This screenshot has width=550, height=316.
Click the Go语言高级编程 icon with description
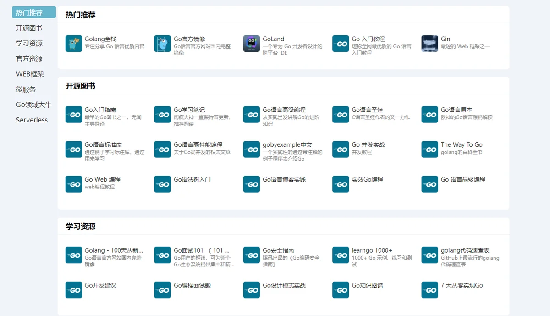pos(252,115)
